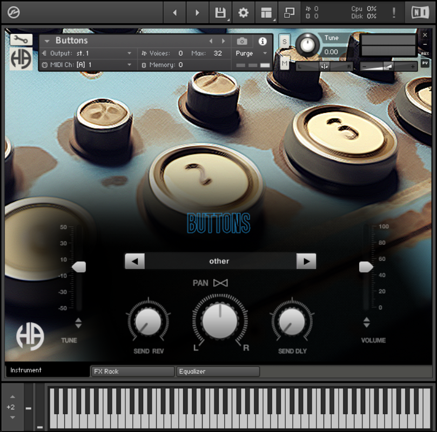The width and height of the screenshot is (437, 432).
Task: Switch to the FX Rack tab
Action: tap(132, 372)
